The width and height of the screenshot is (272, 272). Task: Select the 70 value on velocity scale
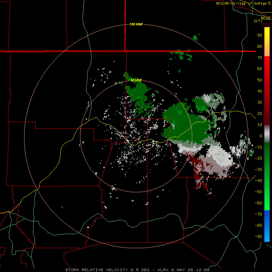(260, 58)
